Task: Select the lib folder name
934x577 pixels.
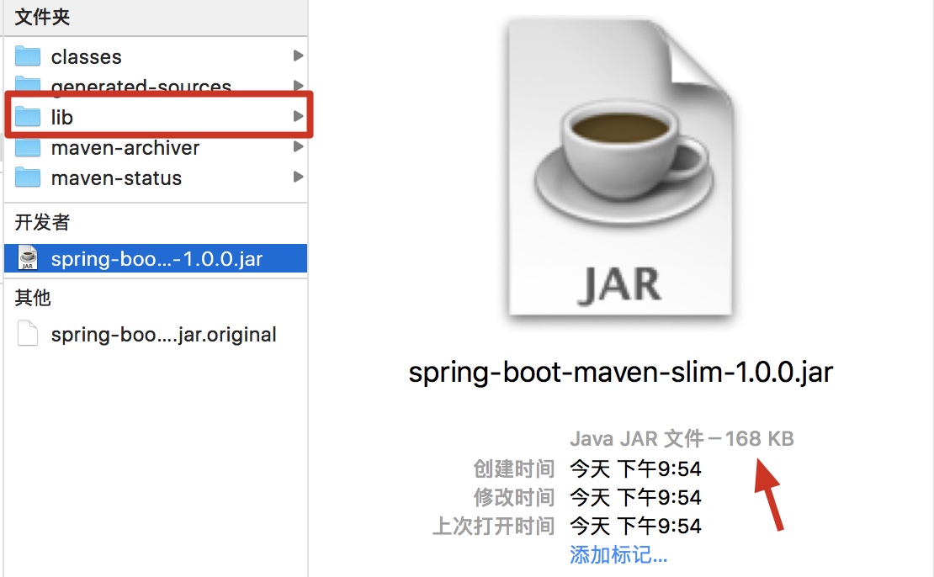Action: point(62,117)
